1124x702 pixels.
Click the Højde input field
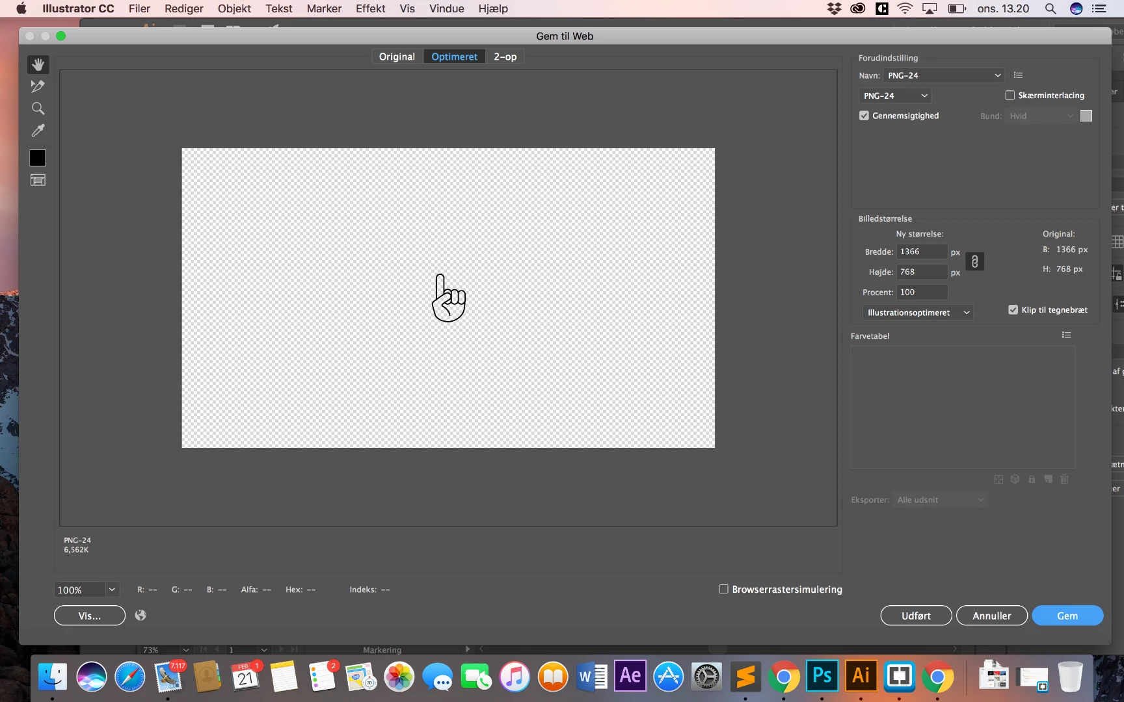coord(922,272)
